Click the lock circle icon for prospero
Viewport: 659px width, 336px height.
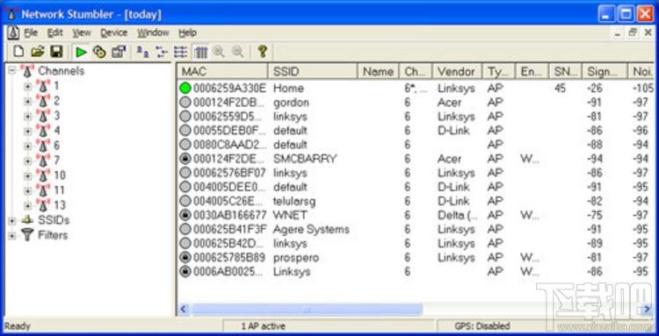tap(185, 258)
